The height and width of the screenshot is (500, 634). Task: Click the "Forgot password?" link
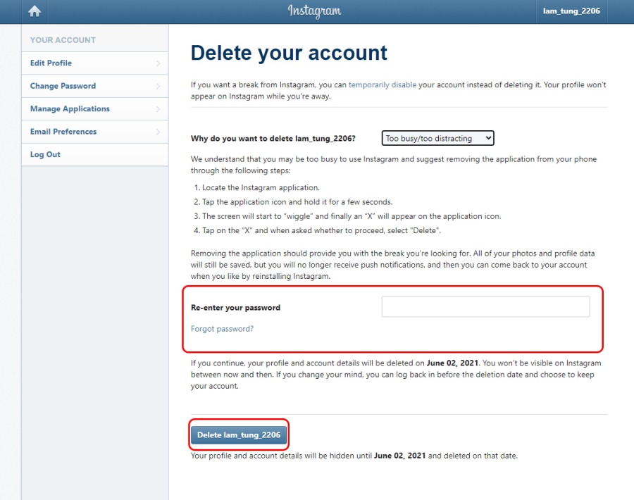[x=222, y=329]
